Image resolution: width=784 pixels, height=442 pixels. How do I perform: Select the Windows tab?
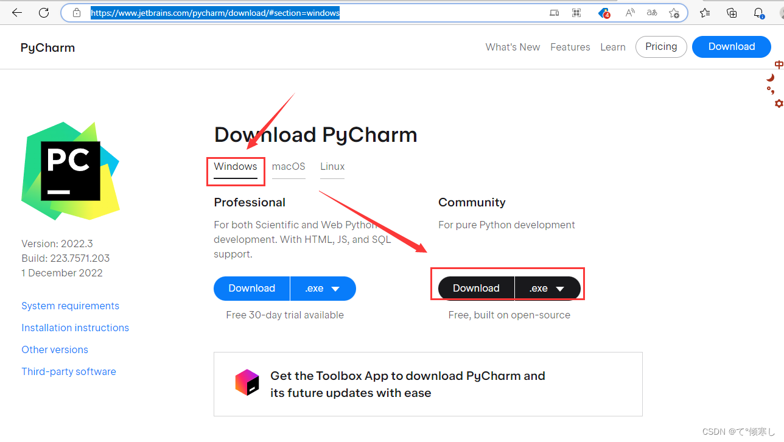[236, 167]
